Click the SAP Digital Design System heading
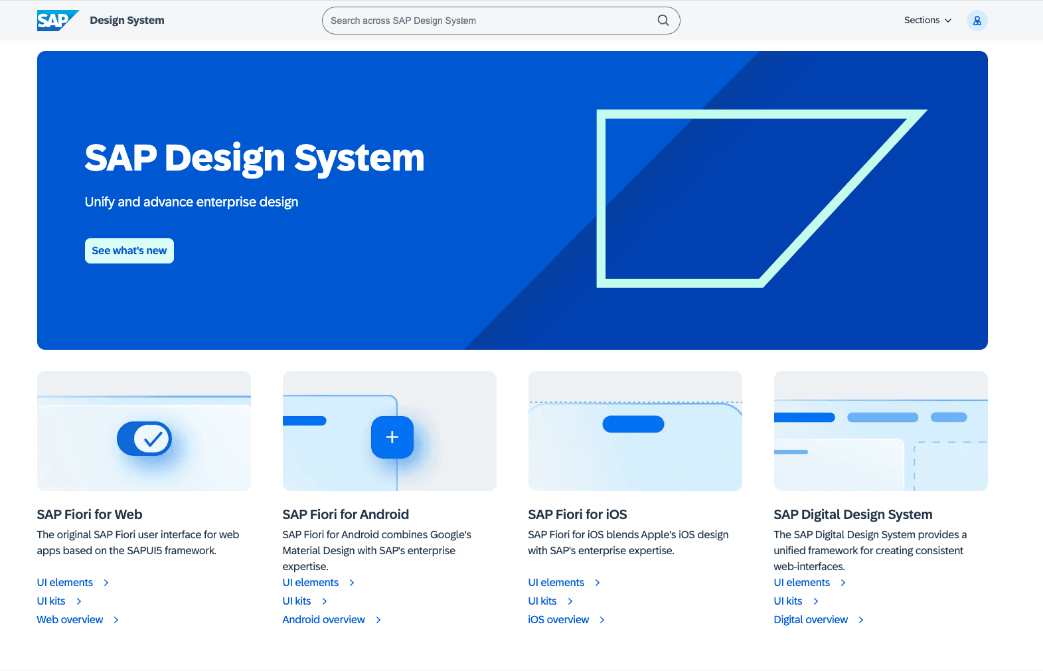This screenshot has height=671, width=1043. point(853,514)
